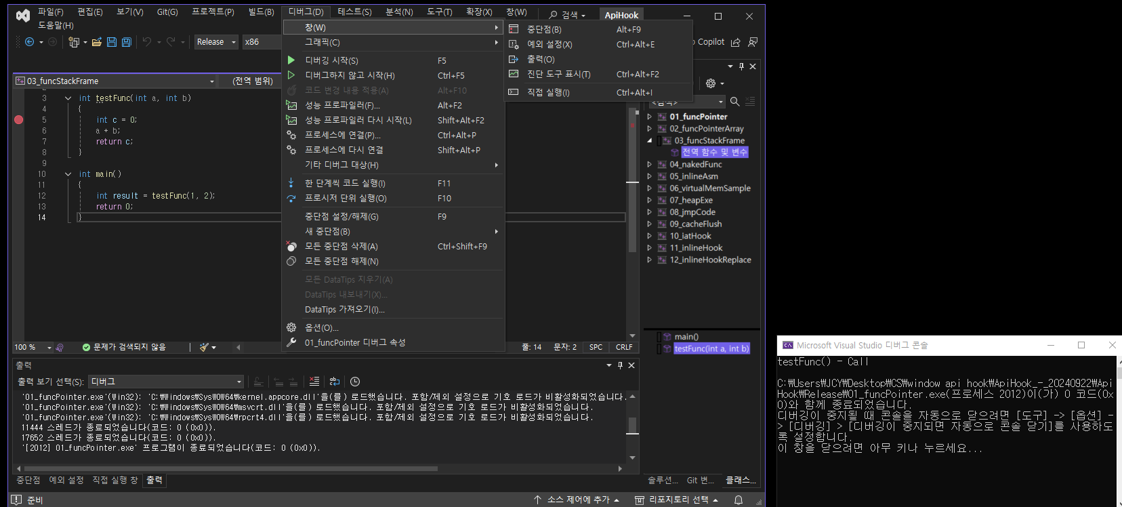Image resolution: width=1122 pixels, height=507 pixels.
Task: Click the Undo arrow icon
Action: [147, 42]
